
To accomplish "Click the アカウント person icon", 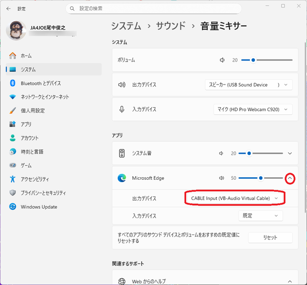I will [x=13, y=138].
